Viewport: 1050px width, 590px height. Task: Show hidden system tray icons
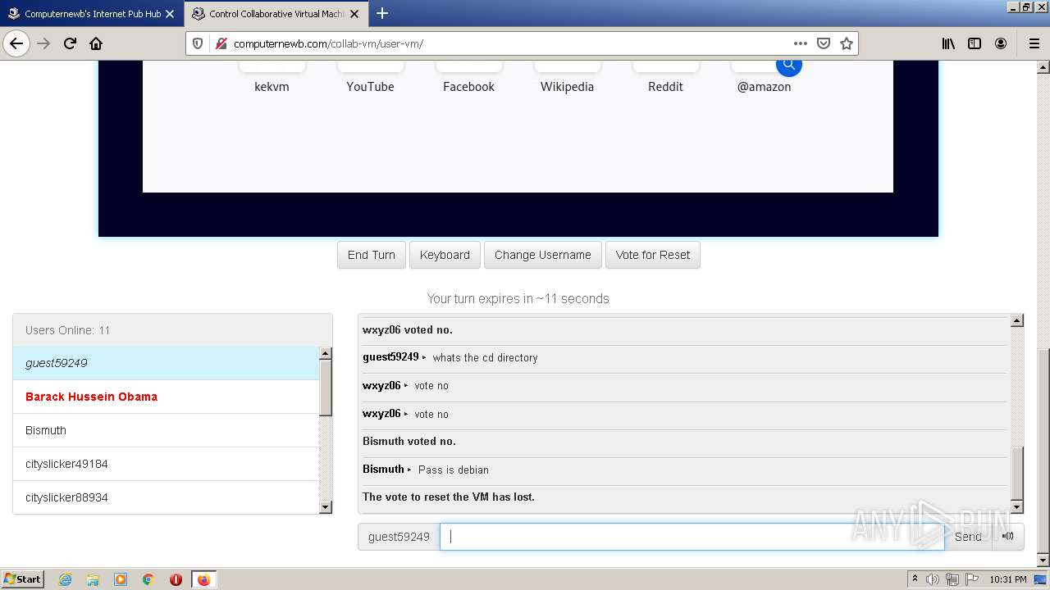[915, 579]
